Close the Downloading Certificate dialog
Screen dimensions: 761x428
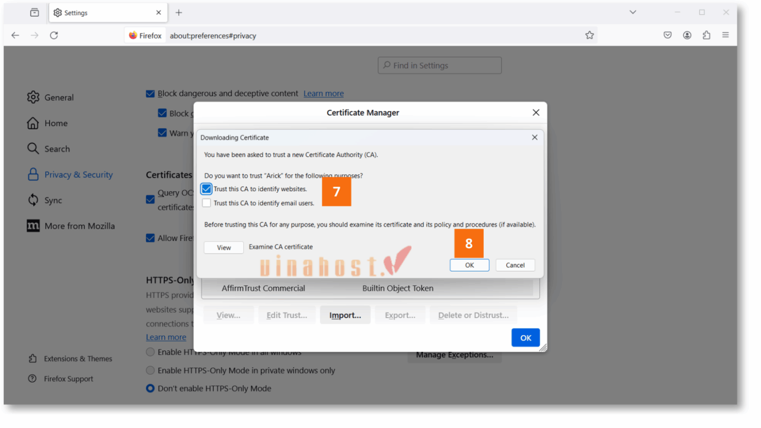pos(534,137)
